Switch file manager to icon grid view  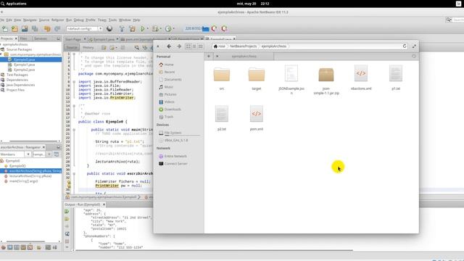pos(188,46)
